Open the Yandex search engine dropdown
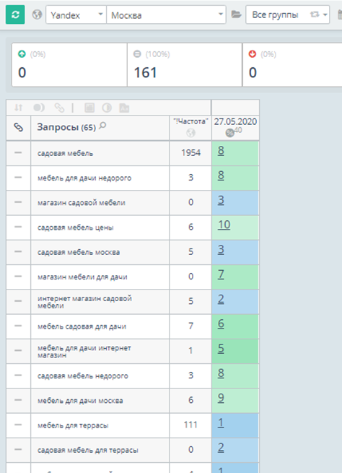Screen dimensions: 342x473 coord(76,14)
